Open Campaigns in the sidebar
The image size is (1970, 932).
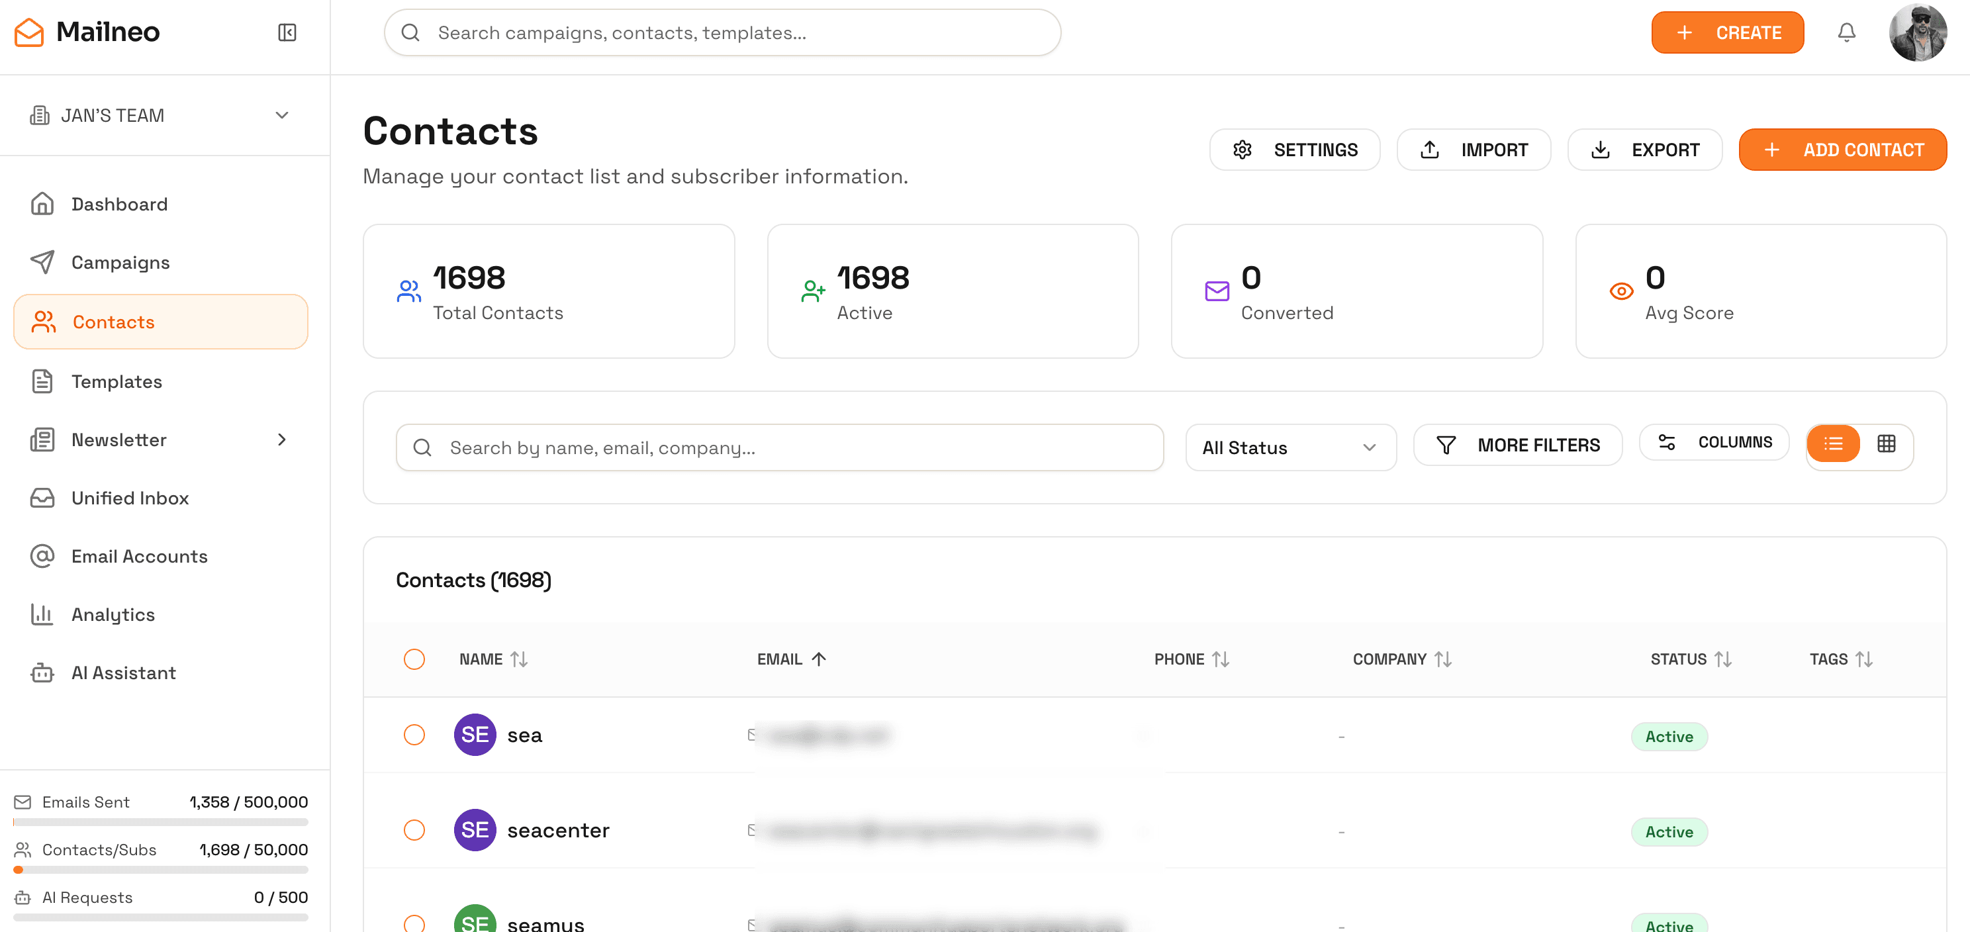[161, 262]
